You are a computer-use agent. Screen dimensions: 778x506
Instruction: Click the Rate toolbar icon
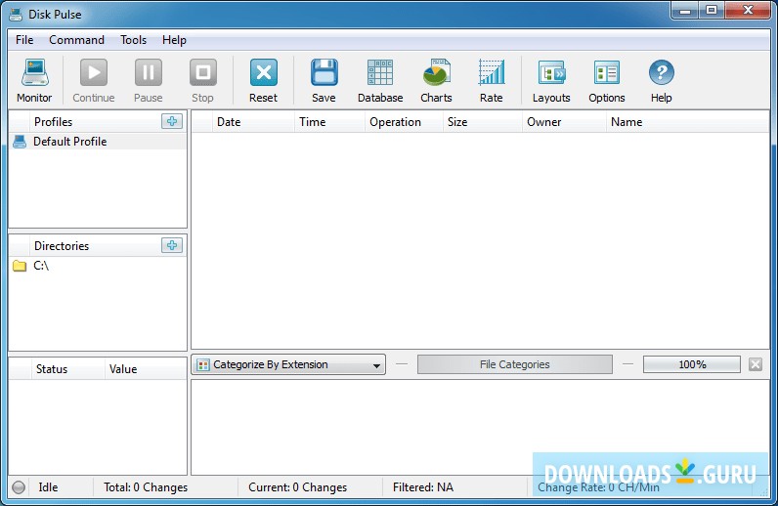click(492, 74)
